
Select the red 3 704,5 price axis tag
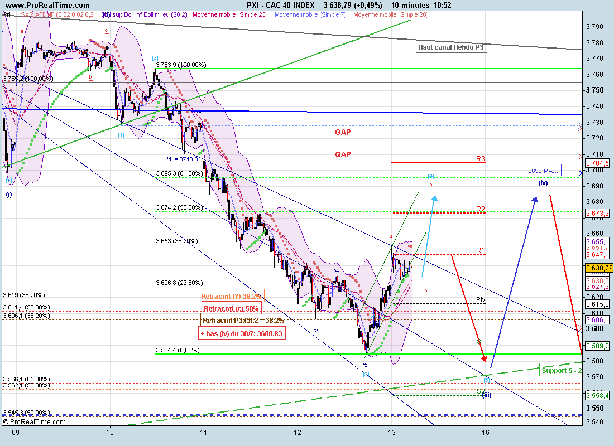pyautogui.click(x=597, y=163)
